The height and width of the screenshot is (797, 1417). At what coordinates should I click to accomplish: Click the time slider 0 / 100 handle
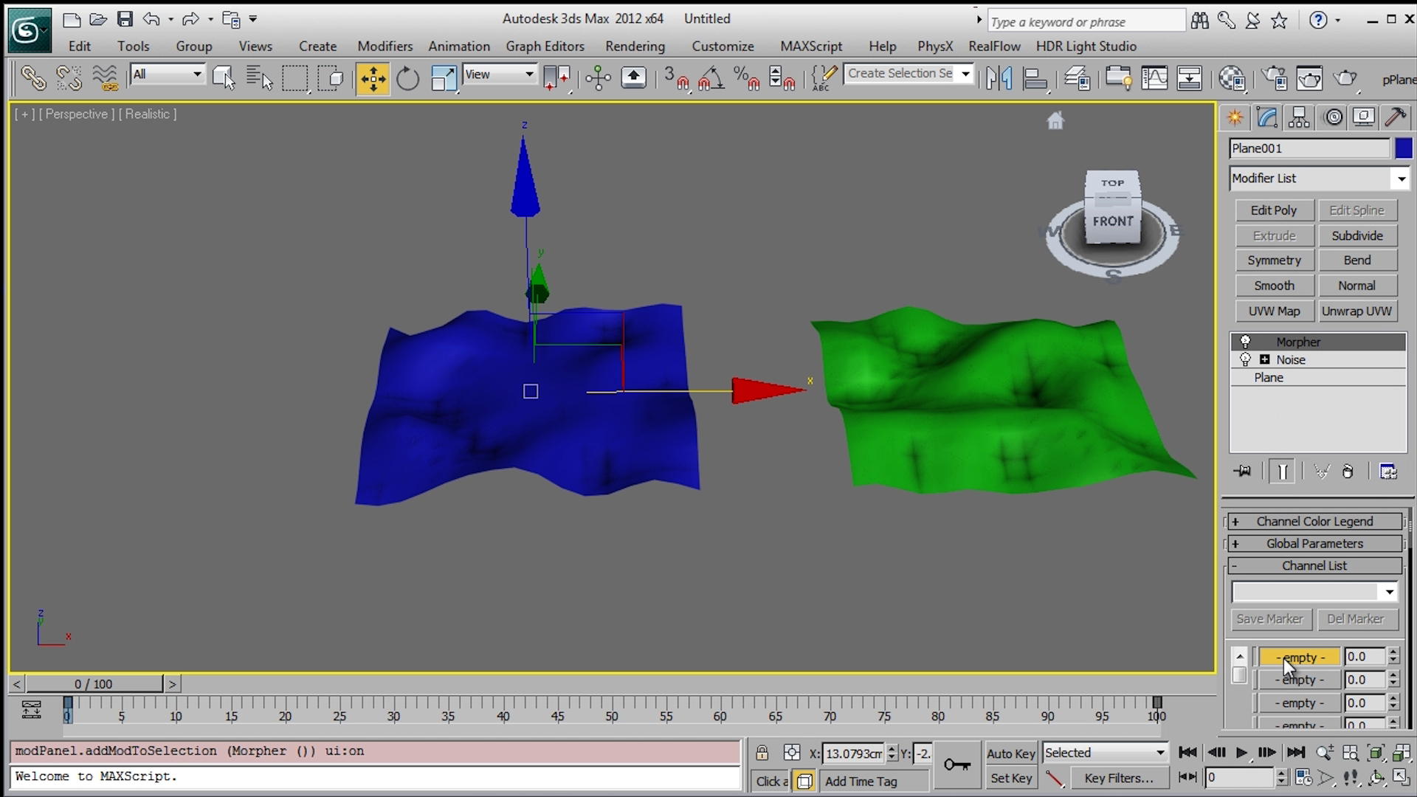(x=93, y=684)
